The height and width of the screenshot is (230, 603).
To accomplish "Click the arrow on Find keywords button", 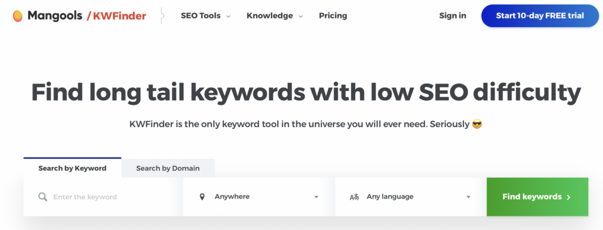I will tap(569, 197).
